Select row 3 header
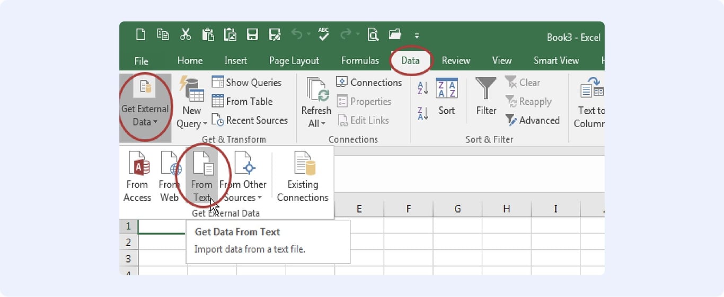The width and height of the screenshot is (724, 297). 128,259
